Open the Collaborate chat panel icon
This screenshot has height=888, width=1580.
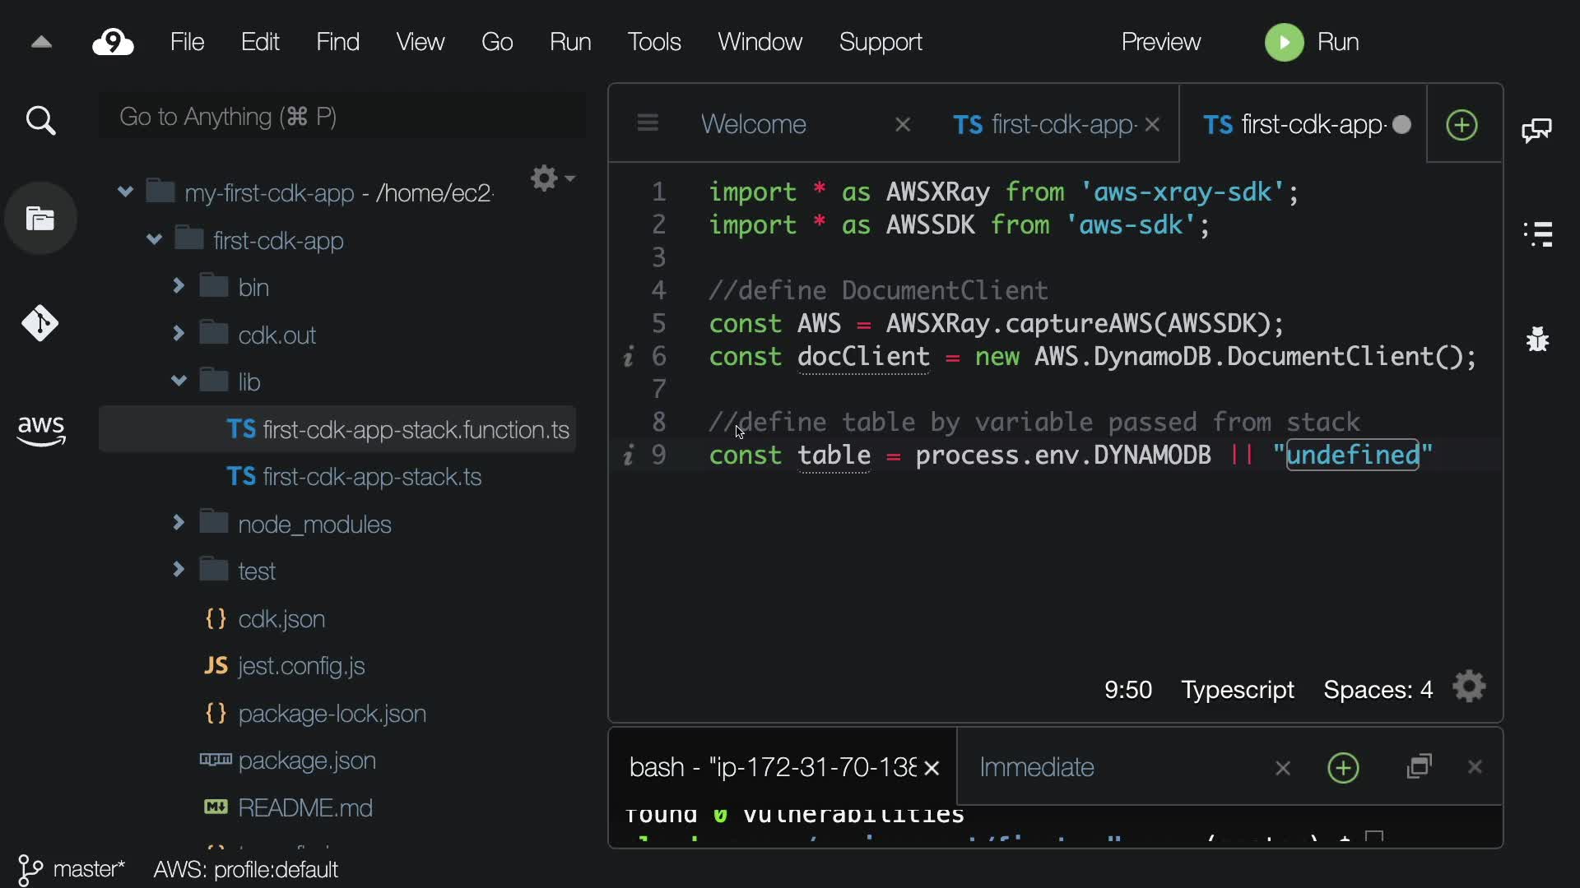[x=1536, y=130]
